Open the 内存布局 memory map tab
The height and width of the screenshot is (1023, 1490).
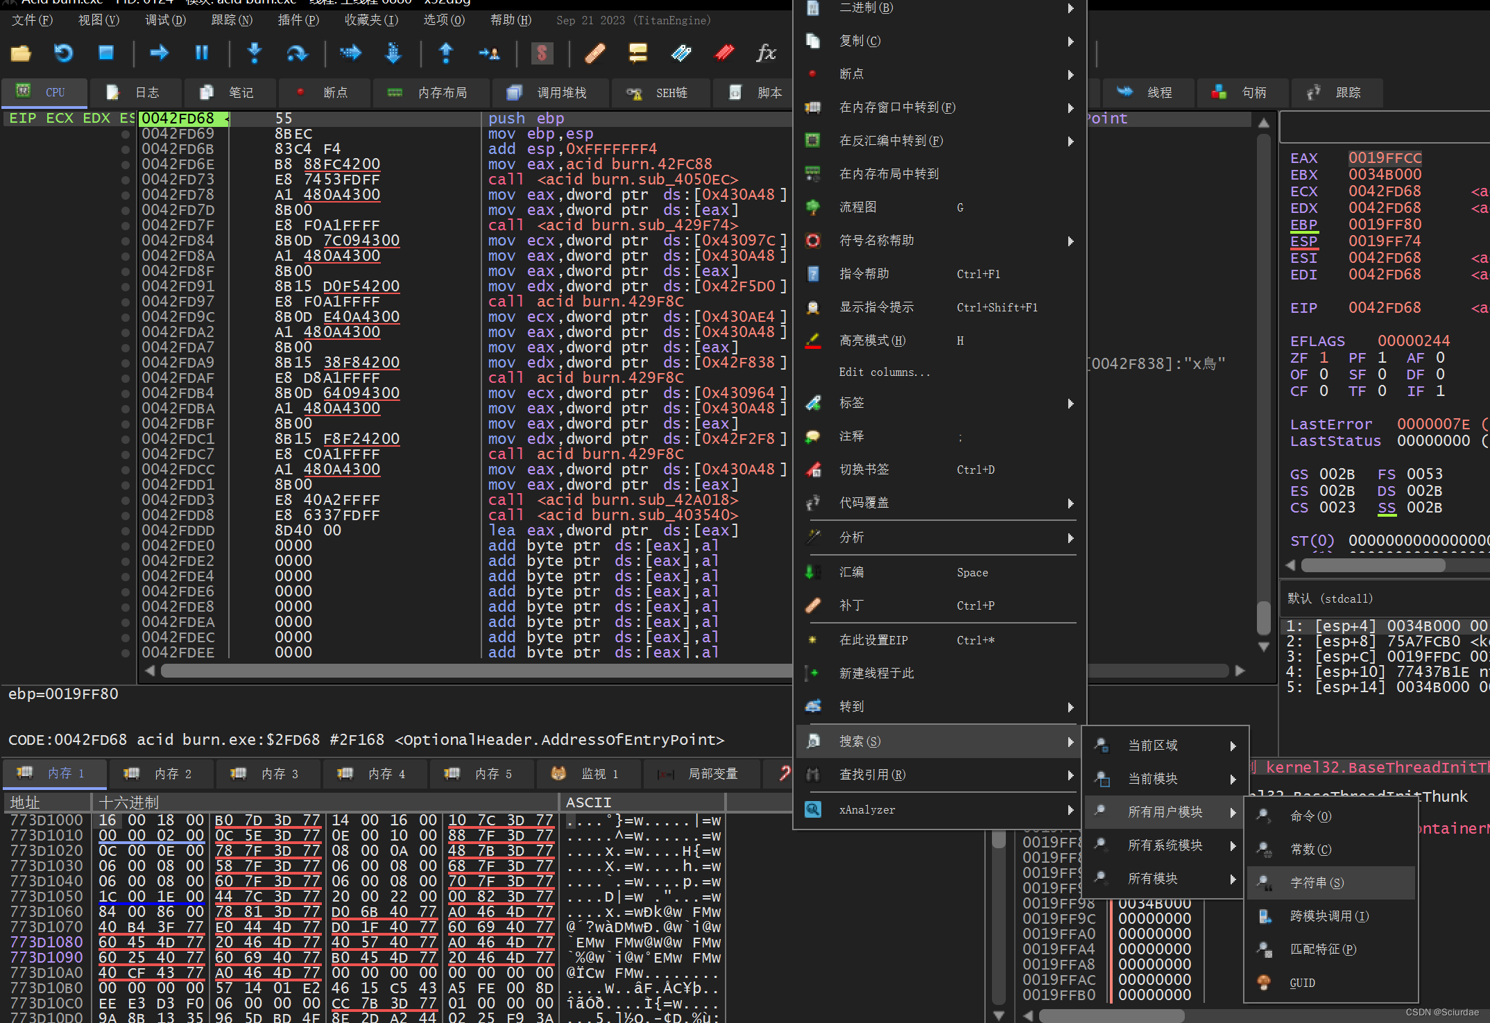click(x=430, y=92)
